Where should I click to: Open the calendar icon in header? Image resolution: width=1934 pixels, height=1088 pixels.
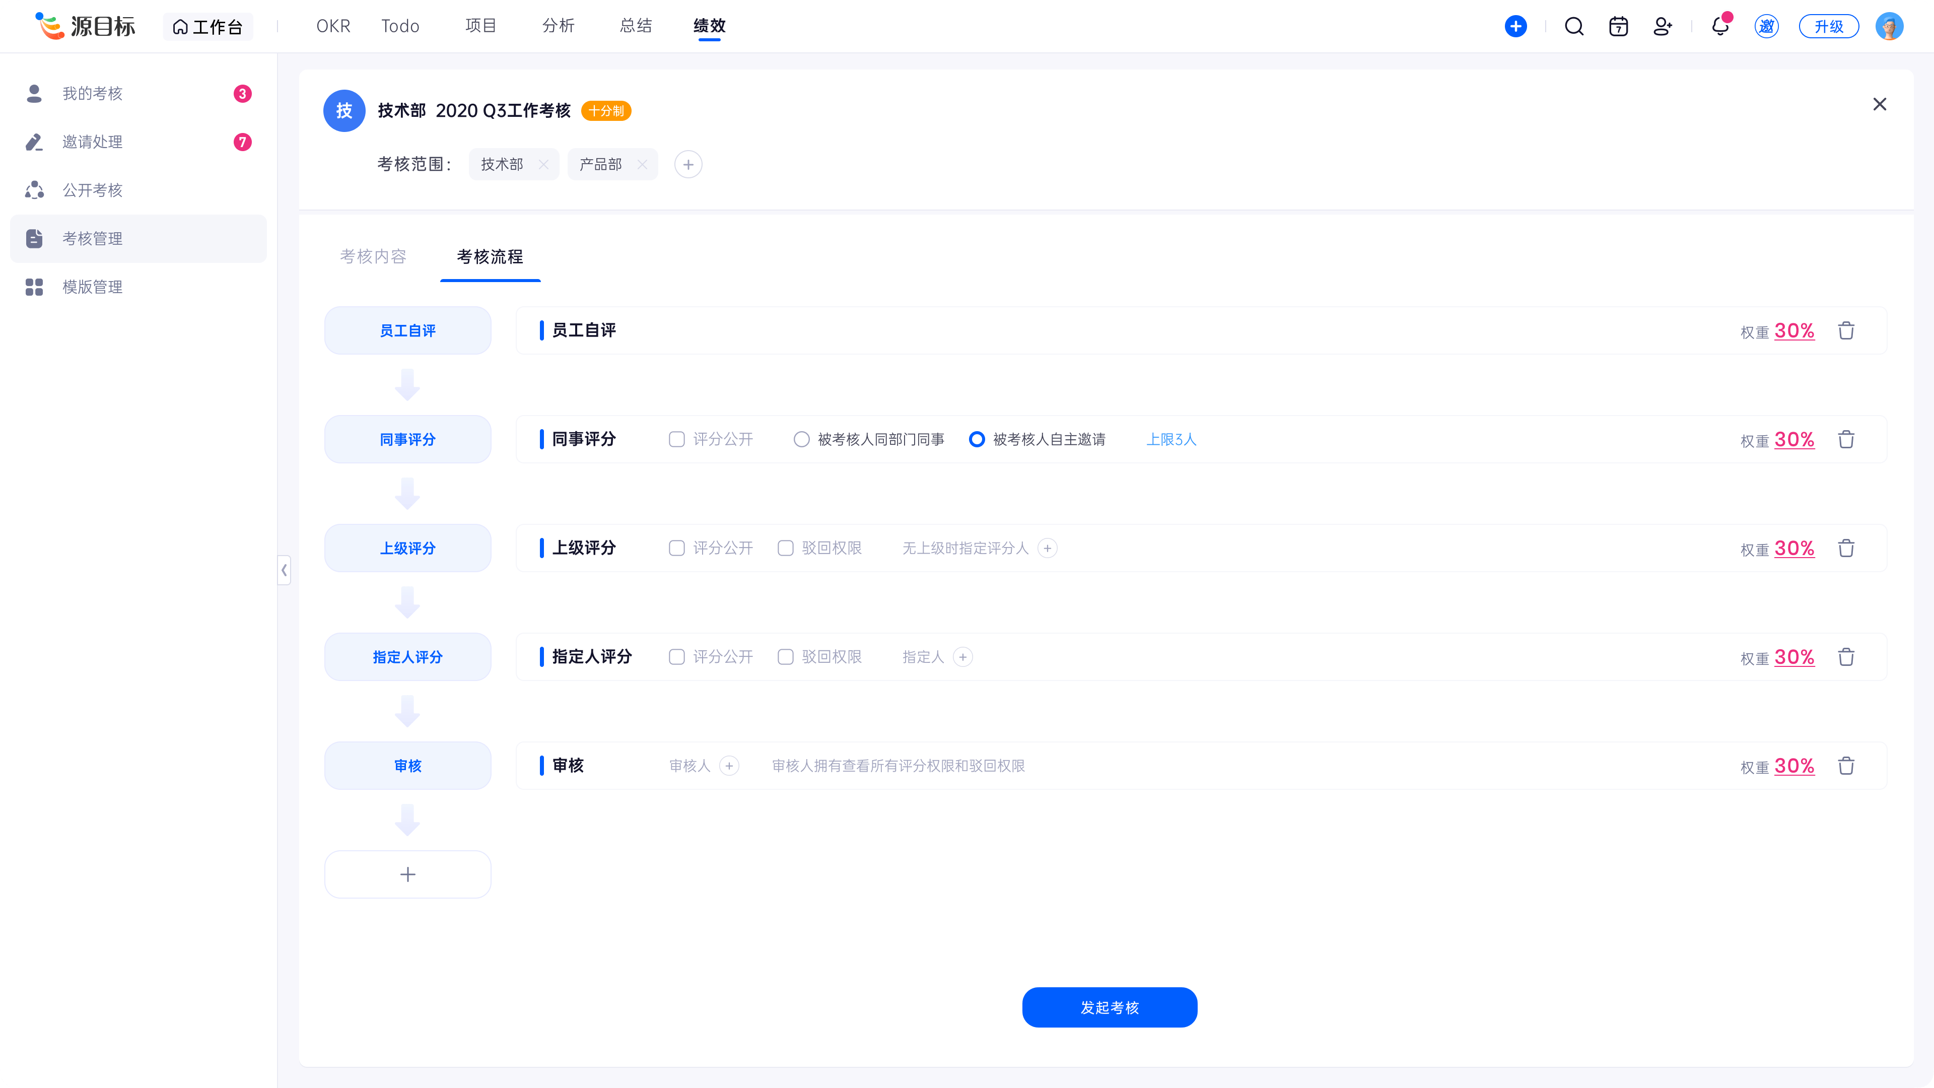coord(1618,27)
